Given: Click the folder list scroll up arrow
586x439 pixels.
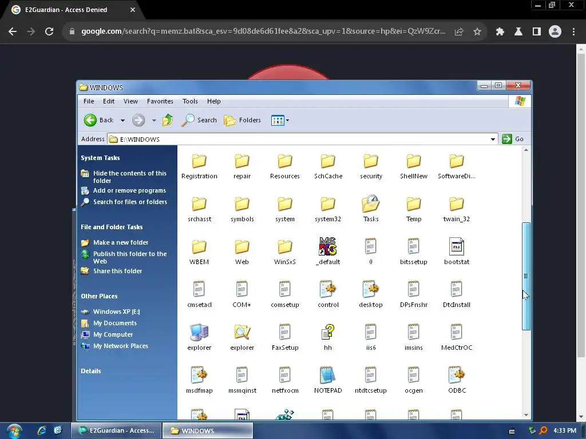Looking at the screenshot, I should coord(526,150).
